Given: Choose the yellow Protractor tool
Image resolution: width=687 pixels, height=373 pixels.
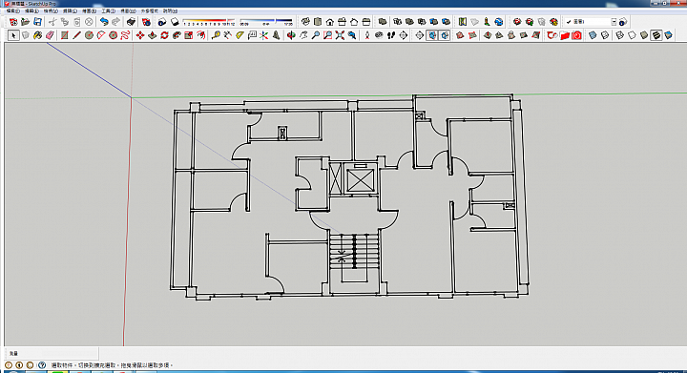Looking at the screenshot, I should tap(239, 35).
